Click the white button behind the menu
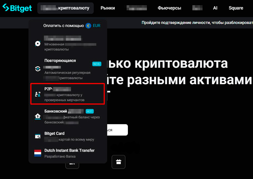 point(117,130)
